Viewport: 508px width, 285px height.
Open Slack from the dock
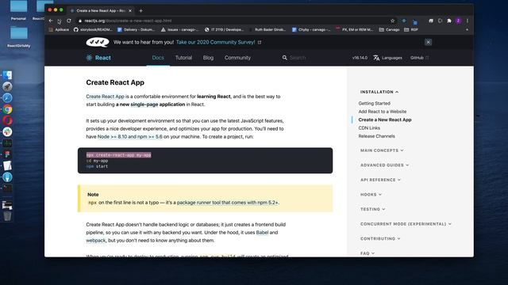tap(7, 132)
